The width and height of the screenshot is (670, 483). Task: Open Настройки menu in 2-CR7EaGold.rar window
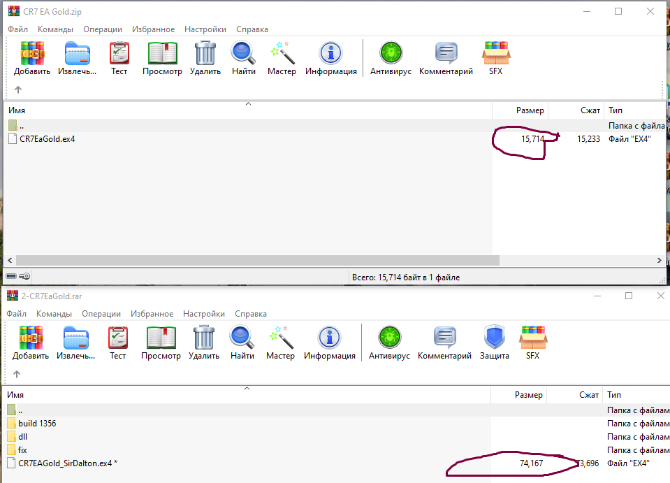click(204, 314)
